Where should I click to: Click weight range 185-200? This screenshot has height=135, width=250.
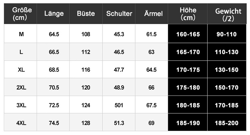227,123
